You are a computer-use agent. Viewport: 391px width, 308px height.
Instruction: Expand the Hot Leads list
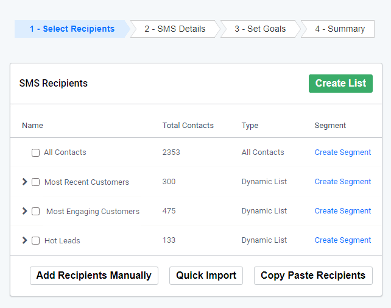tap(24, 240)
